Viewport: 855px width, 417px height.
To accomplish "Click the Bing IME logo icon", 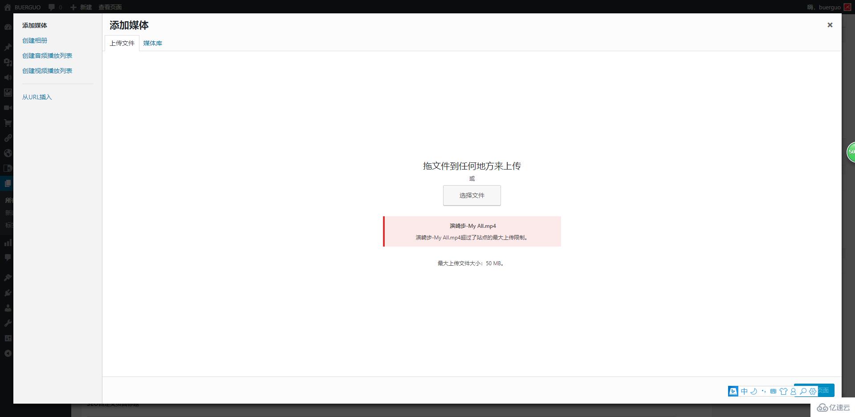I will [x=733, y=391].
